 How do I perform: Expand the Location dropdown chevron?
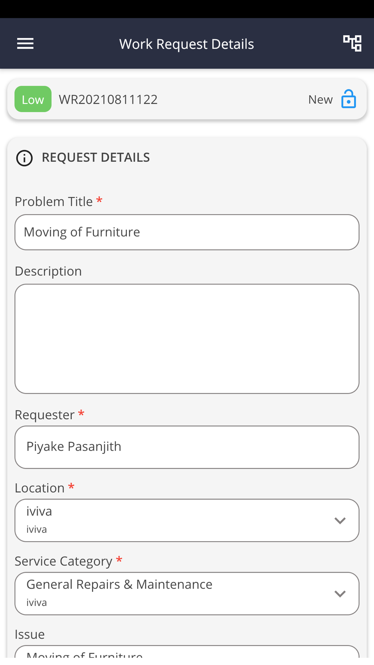click(340, 520)
